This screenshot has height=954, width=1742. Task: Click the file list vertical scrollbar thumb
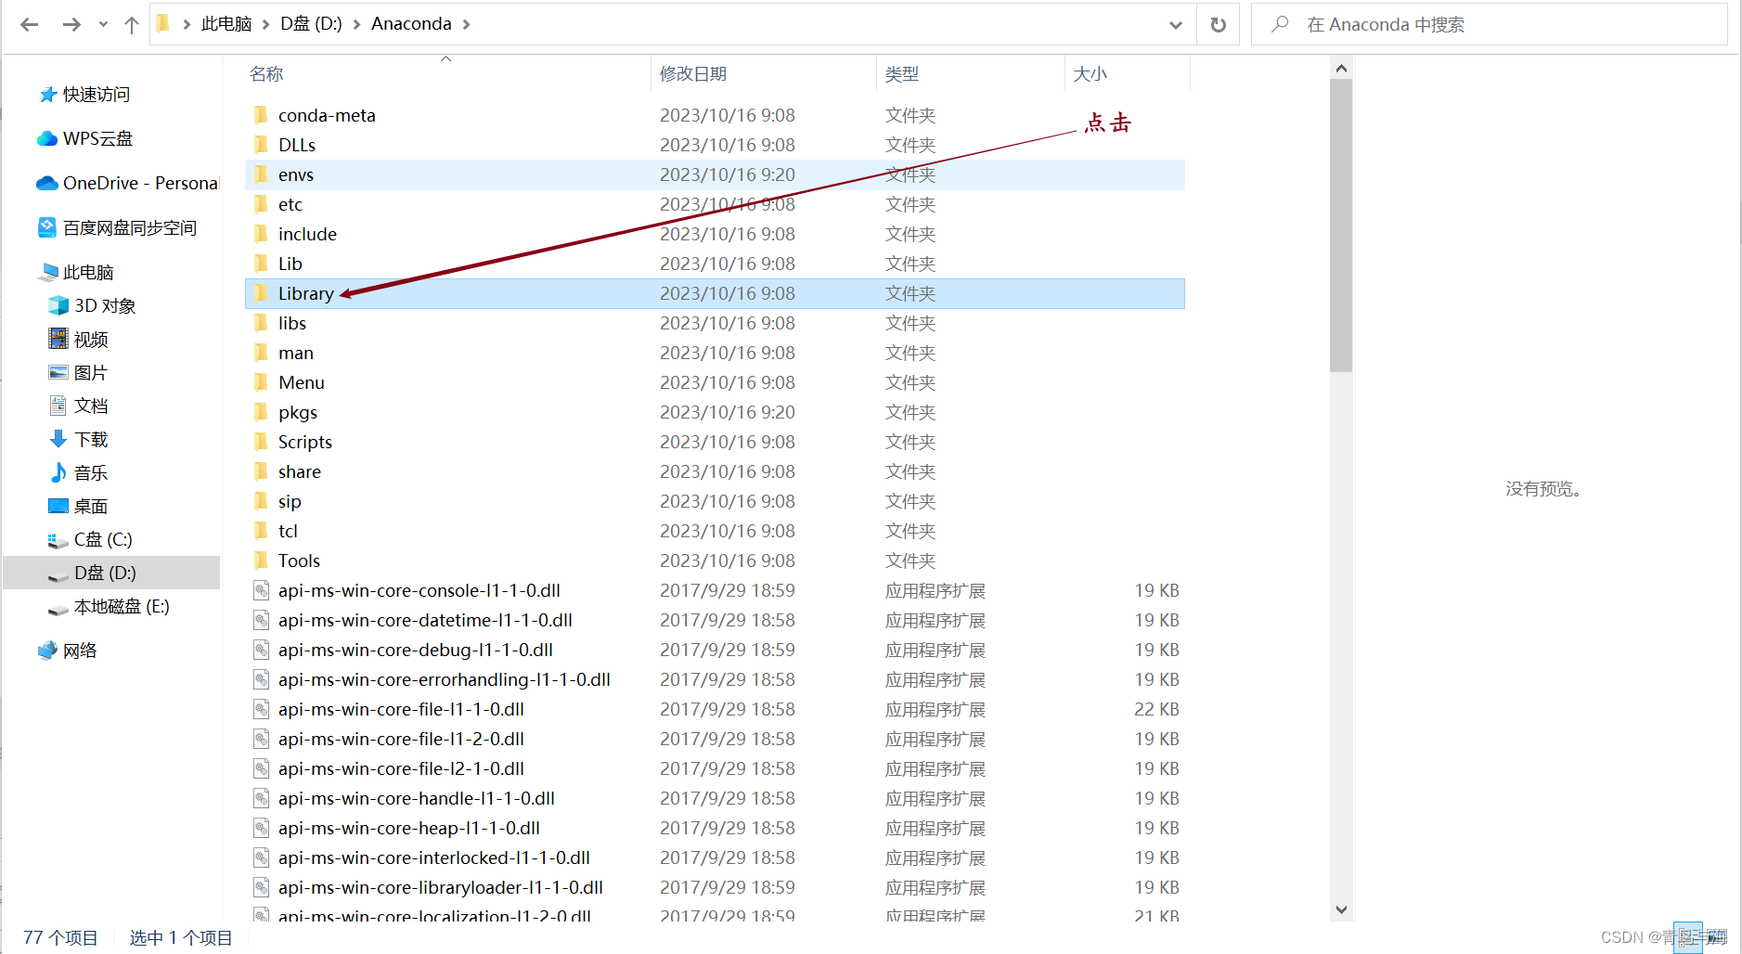point(1340,226)
